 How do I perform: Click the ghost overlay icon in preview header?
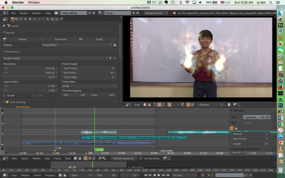(229, 105)
